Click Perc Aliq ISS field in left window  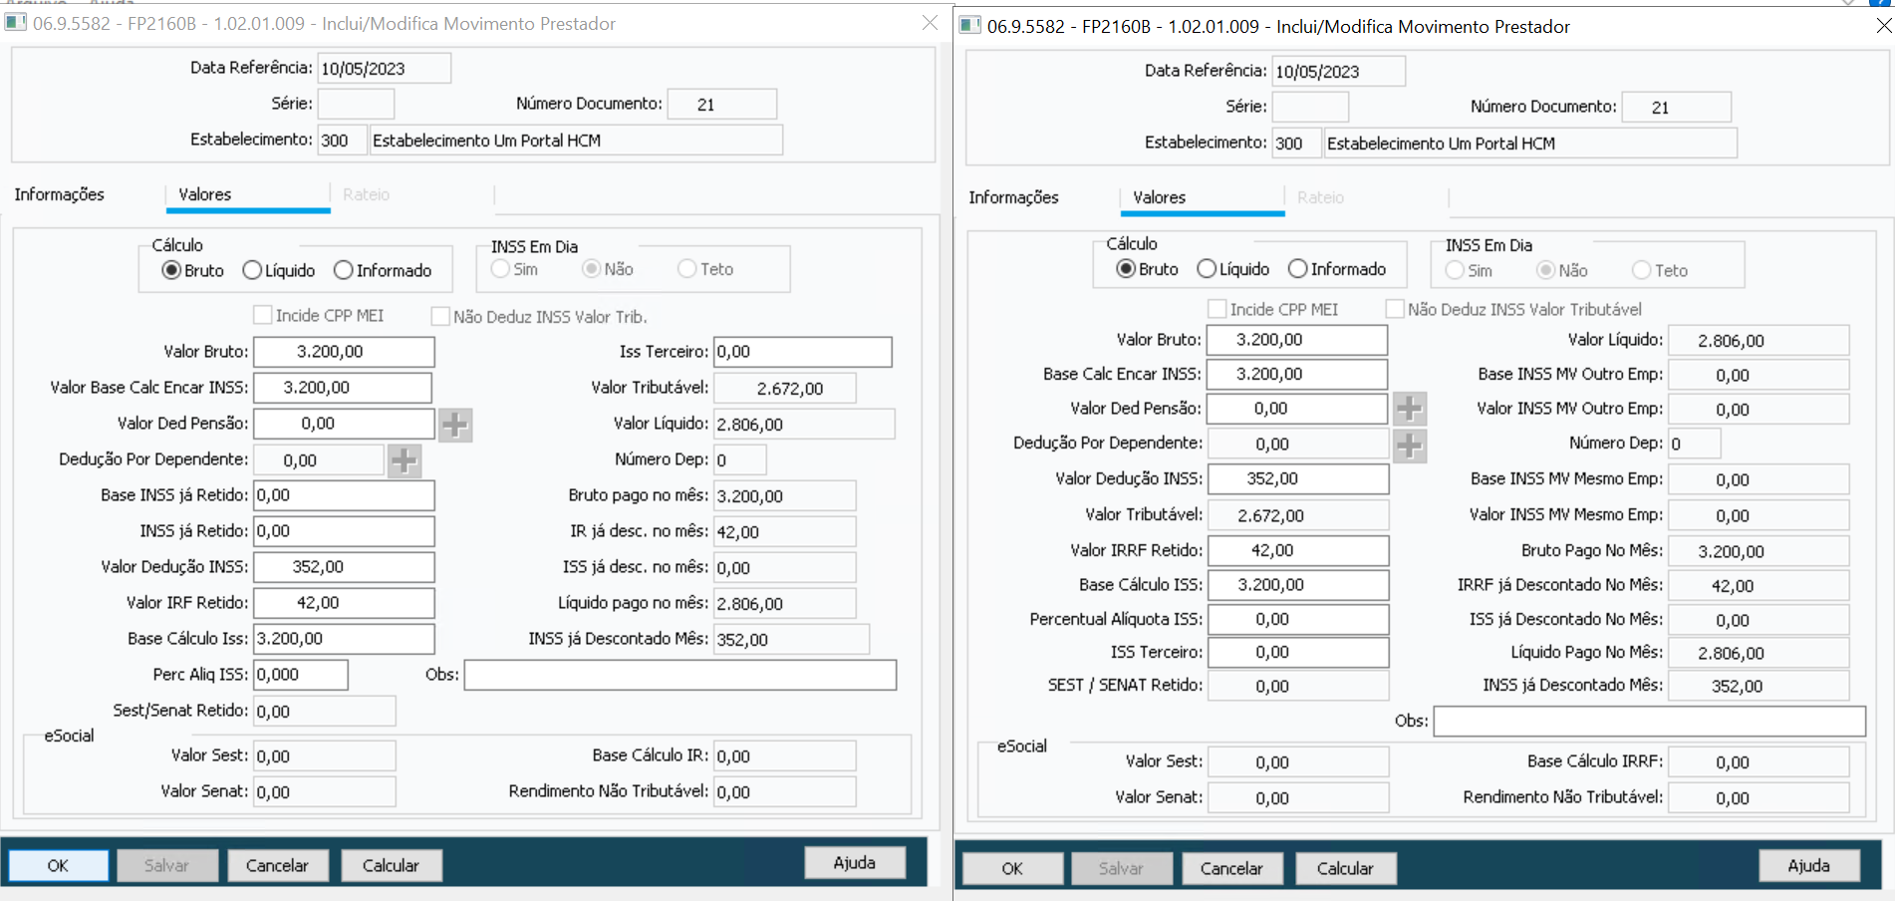pyautogui.click(x=301, y=675)
